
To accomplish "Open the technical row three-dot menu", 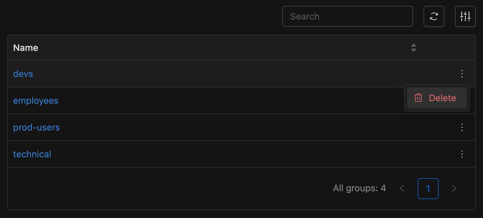I will pos(462,154).
